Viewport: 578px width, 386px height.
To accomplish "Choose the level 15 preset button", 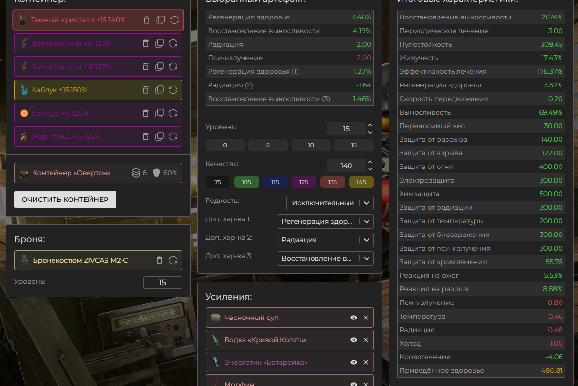I will [x=354, y=145].
